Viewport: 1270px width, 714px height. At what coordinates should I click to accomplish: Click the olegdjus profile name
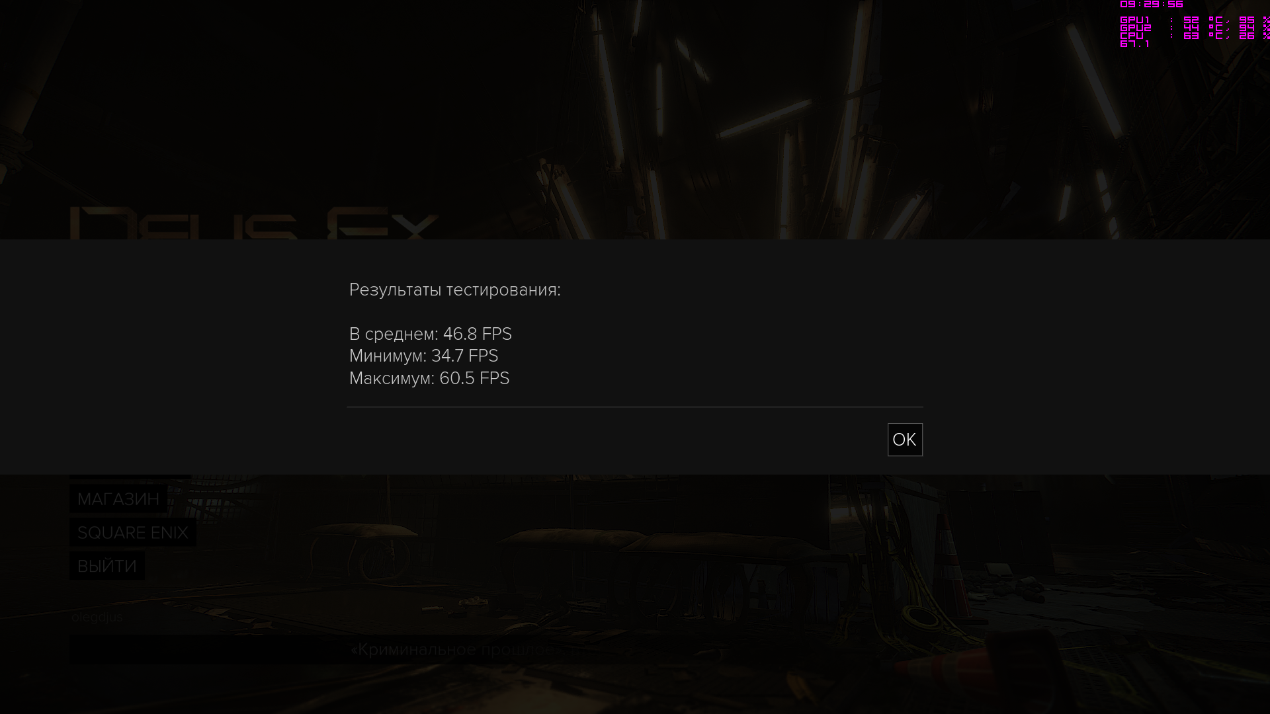pos(97,617)
